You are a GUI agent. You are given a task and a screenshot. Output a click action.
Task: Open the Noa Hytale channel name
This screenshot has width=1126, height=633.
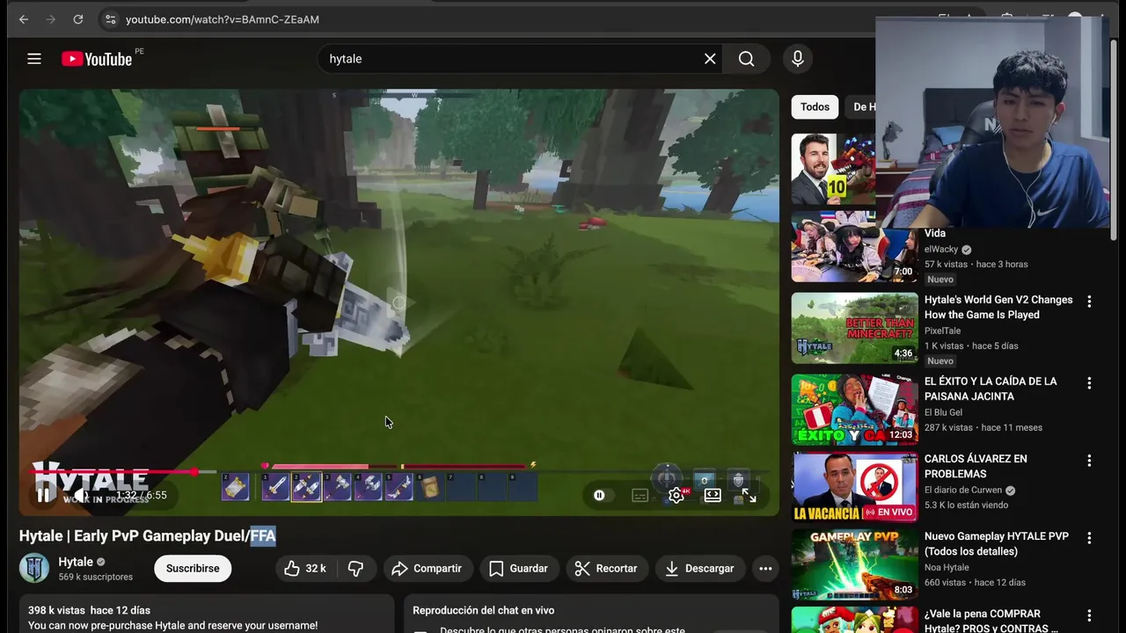947,567
